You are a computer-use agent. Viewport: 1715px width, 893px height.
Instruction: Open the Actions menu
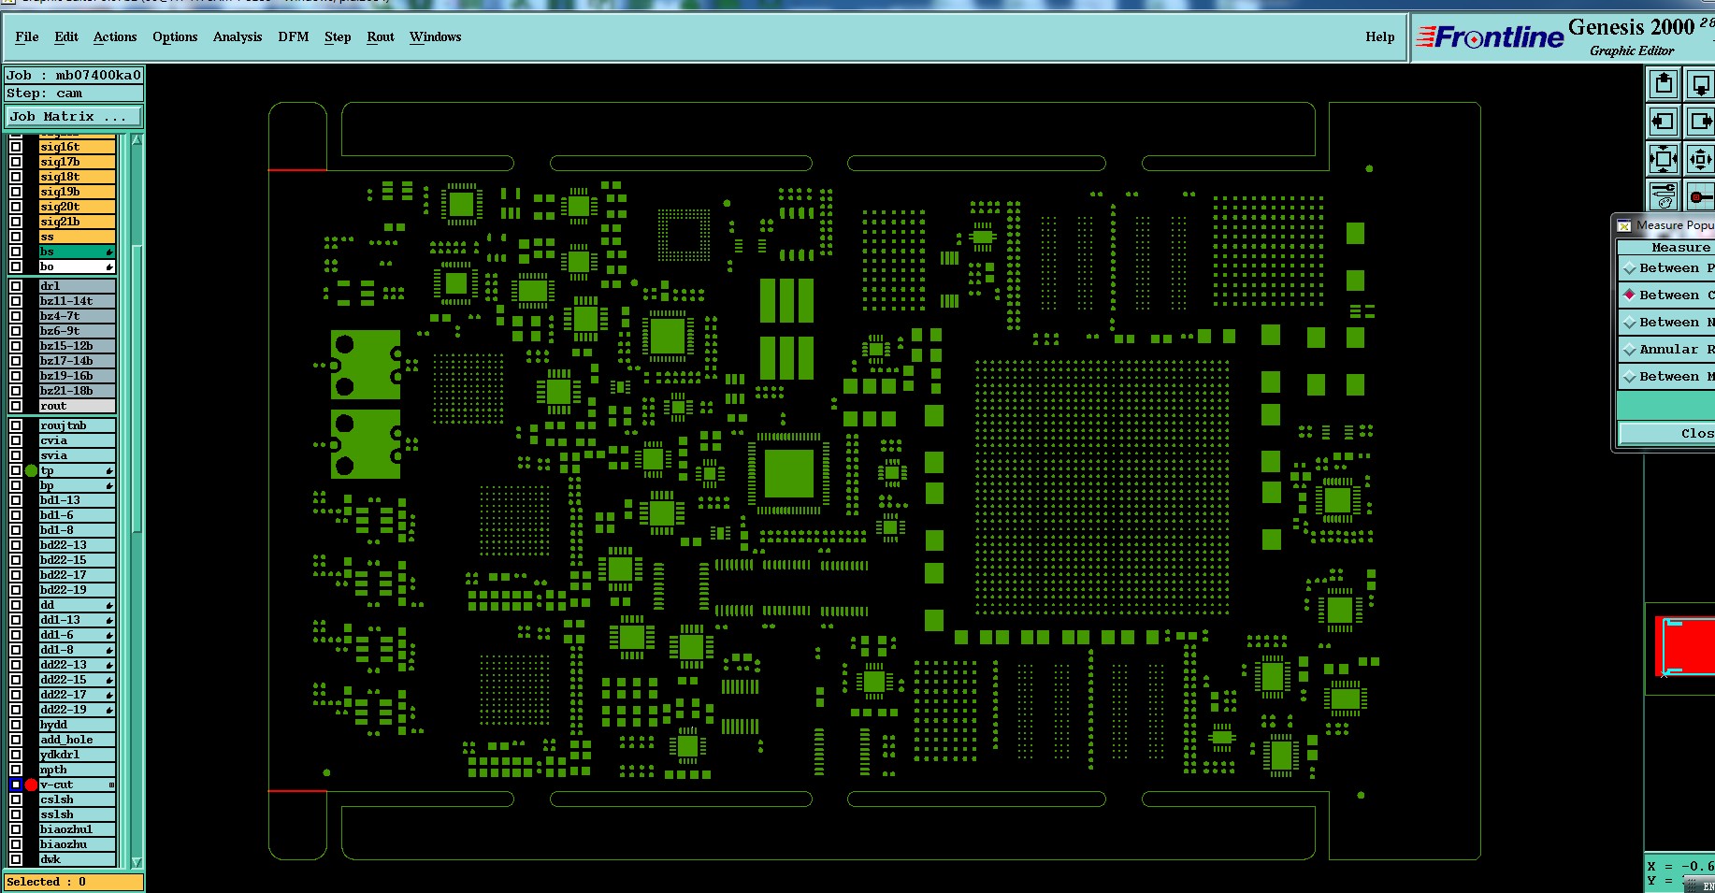tap(115, 36)
